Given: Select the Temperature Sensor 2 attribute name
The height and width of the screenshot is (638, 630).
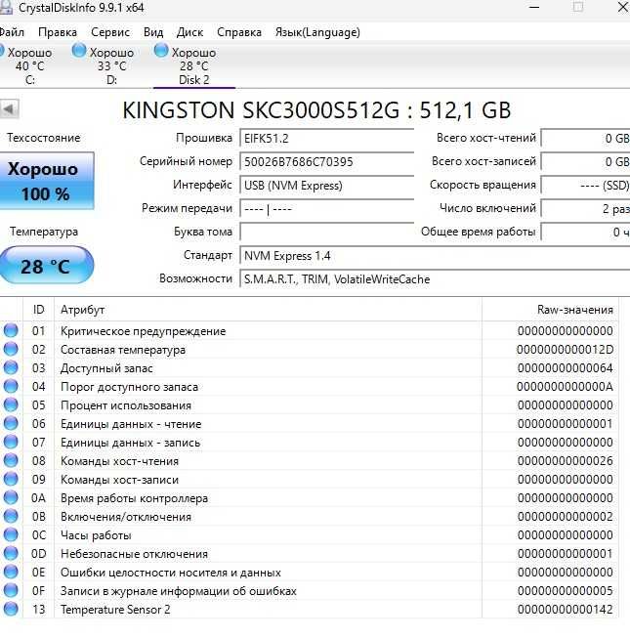Looking at the screenshot, I should point(115,610).
